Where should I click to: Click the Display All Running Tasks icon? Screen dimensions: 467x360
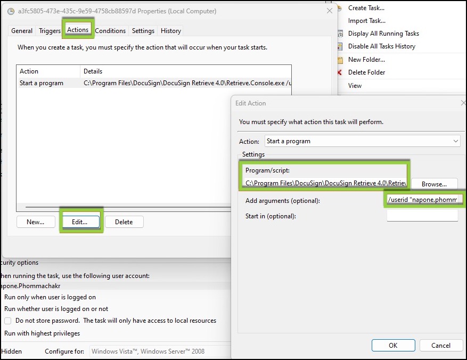click(339, 33)
